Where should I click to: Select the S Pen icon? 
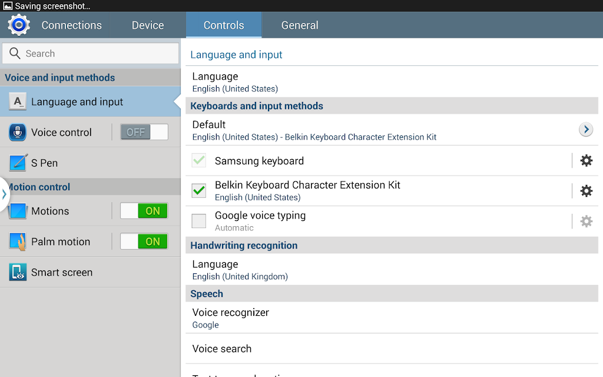point(18,163)
